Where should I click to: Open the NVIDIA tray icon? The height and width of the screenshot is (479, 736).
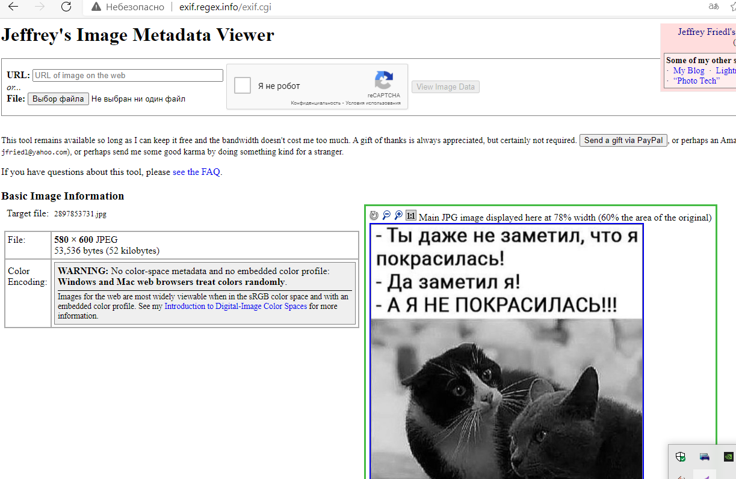[728, 457]
